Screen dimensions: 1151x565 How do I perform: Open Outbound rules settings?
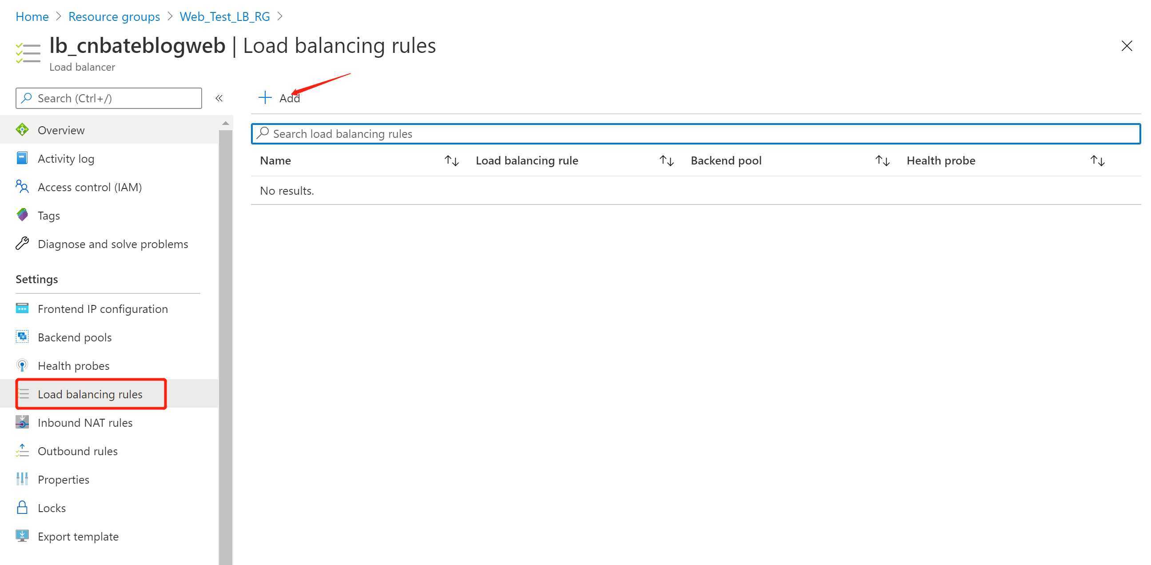[109, 451]
